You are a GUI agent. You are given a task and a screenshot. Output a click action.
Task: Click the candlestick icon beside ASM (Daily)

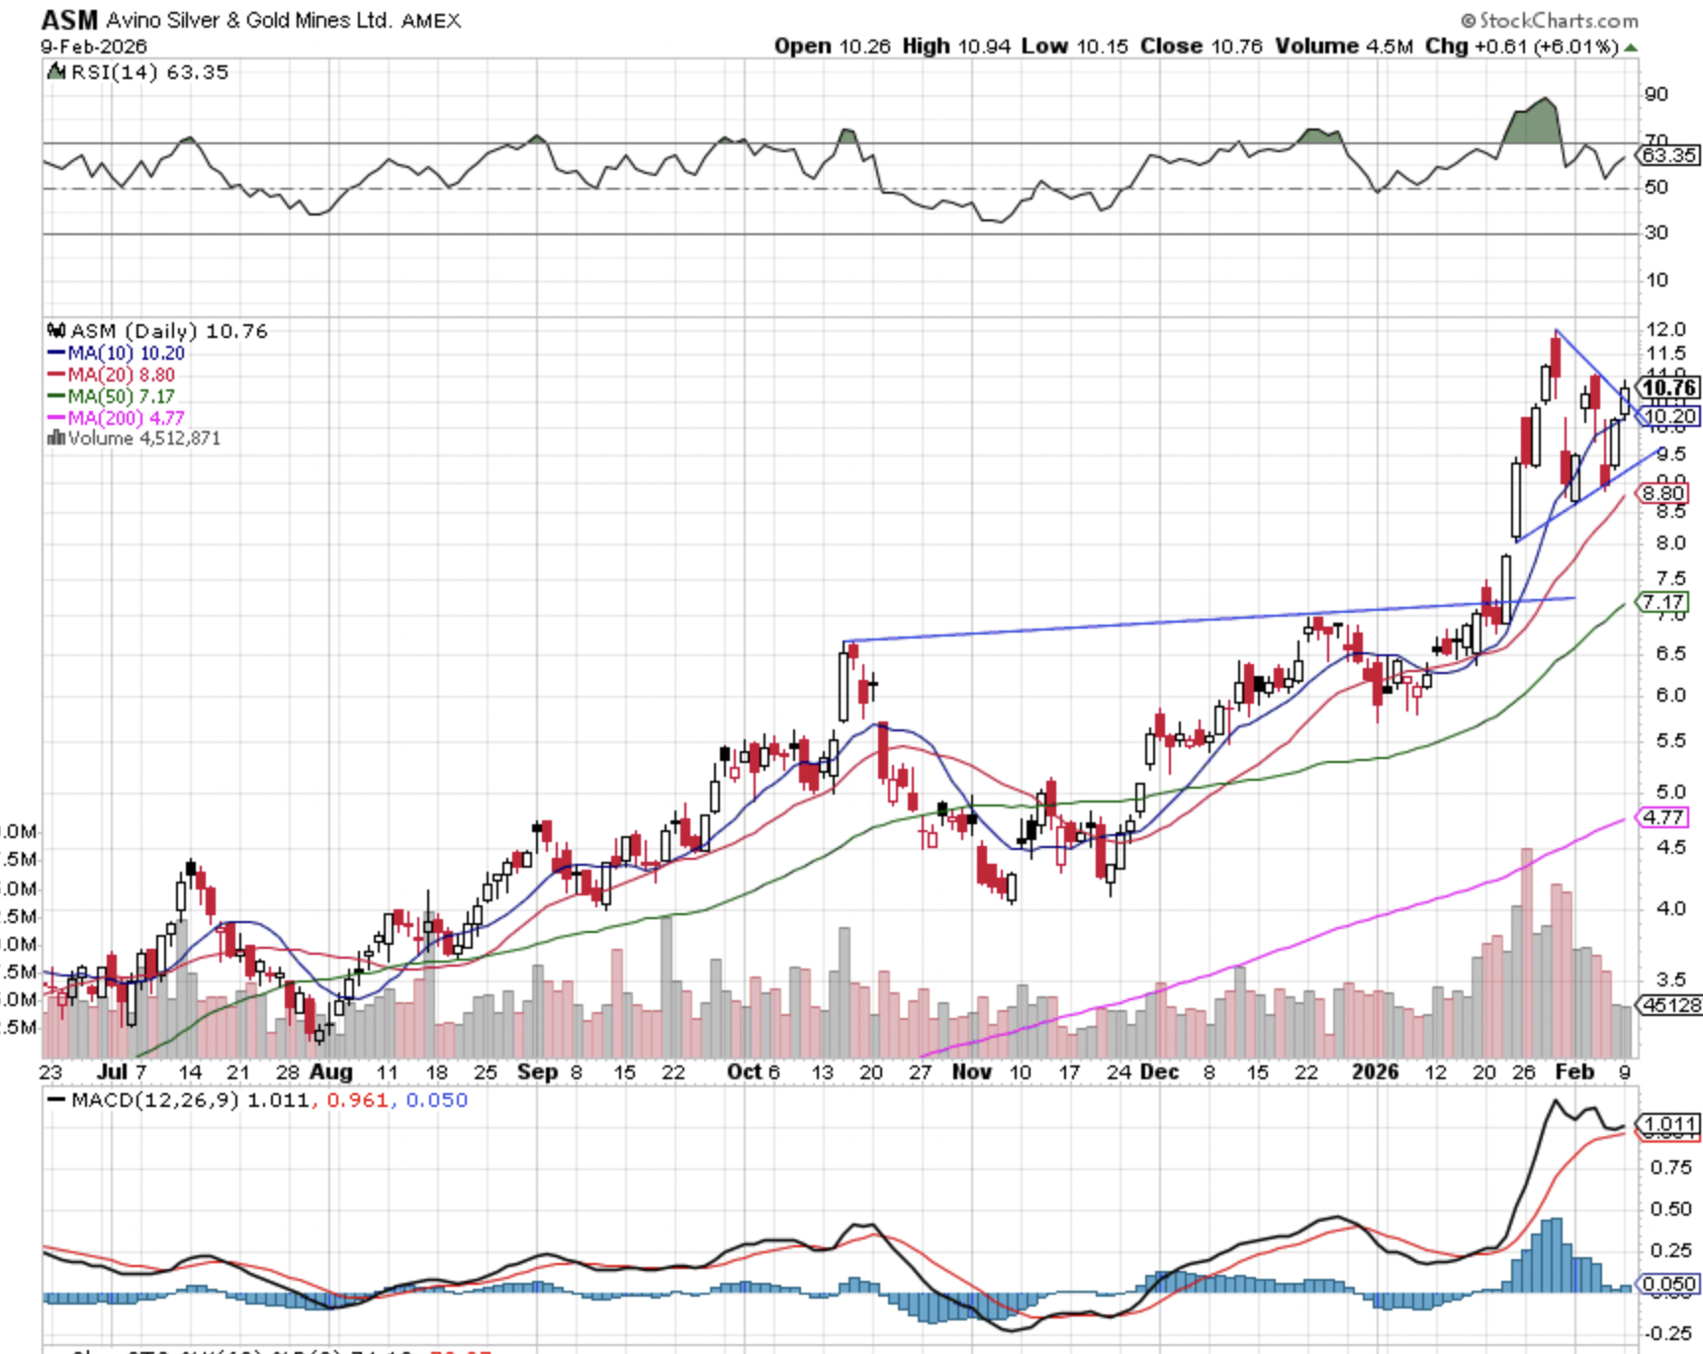[56, 331]
